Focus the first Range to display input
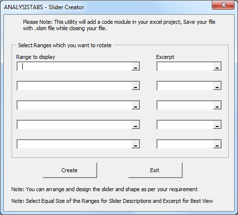238x215 pixels. click(x=74, y=66)
